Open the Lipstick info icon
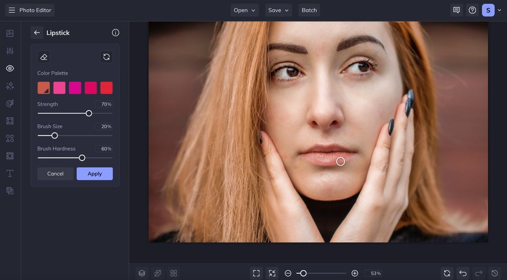This screenshot has width=507, height=280. tap(115, 33)
